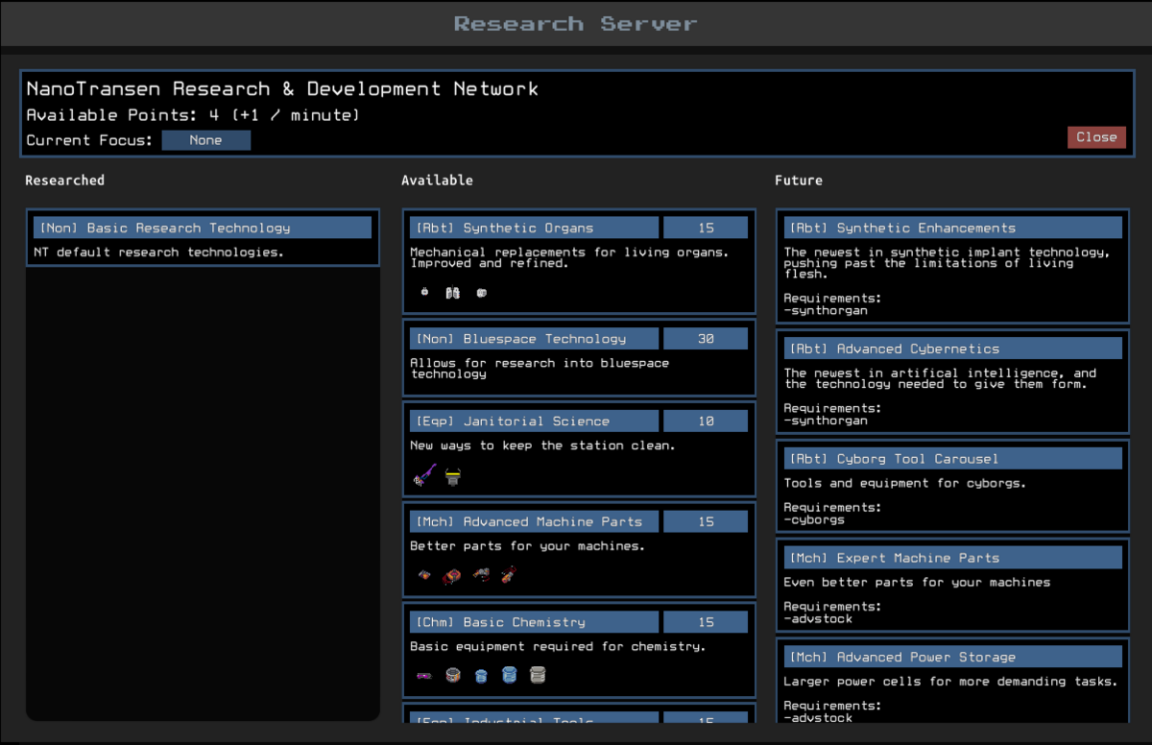1152x745 pixels.
Task: Select the metal beaker icon under Basic Chemistry
Action: (x=538, y=675)
